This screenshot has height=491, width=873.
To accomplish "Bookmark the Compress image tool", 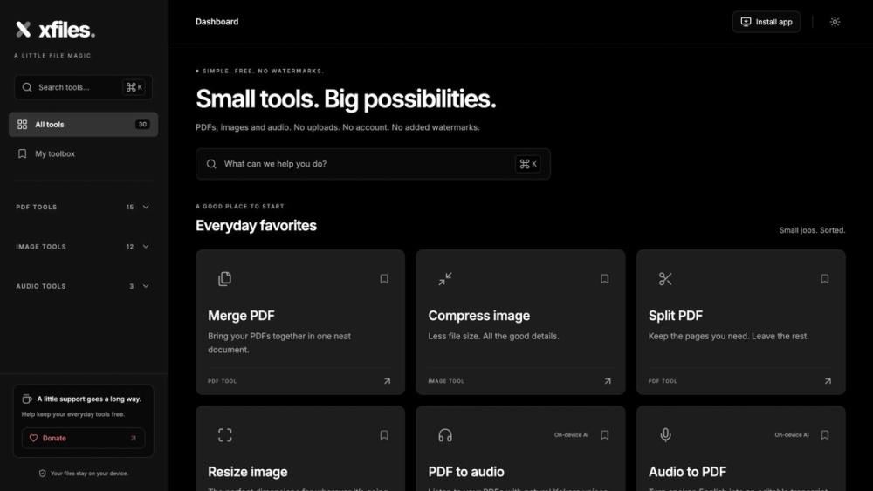I will (x=605, y=278).
